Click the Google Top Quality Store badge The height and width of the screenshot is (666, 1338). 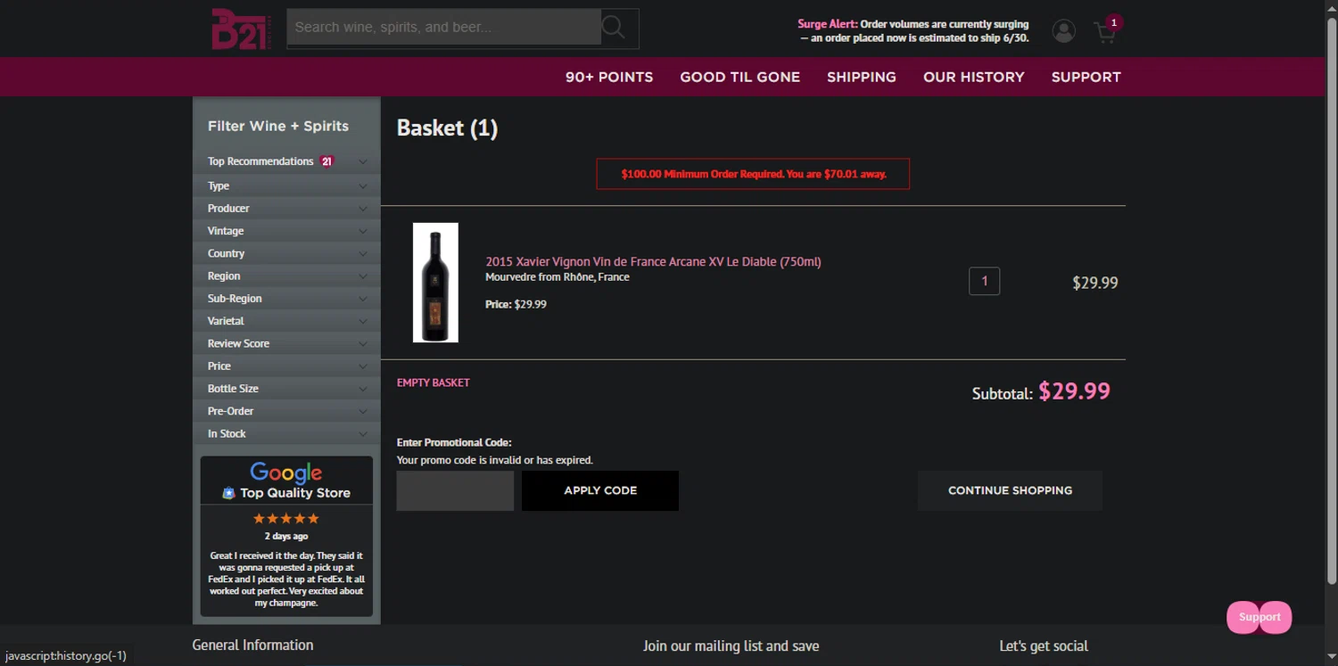point(286,481)
